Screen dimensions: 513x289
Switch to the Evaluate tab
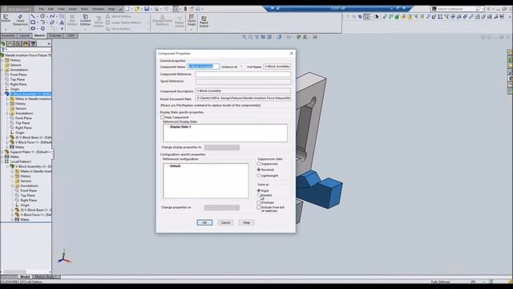pyautogui.click(x=55, y=35)
